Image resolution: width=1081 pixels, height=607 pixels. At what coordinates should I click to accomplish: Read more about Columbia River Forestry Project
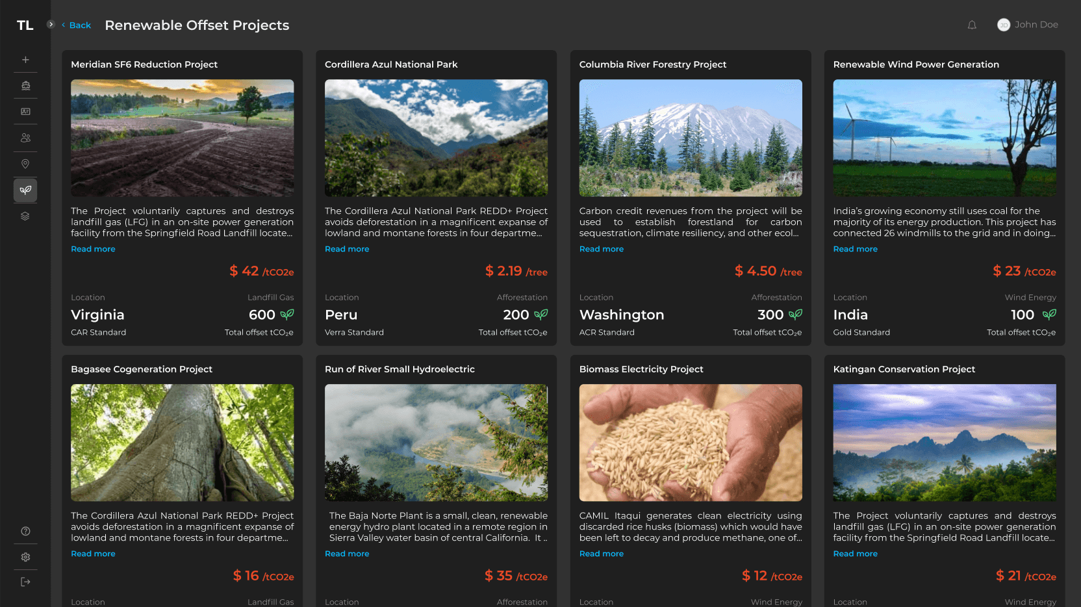(601, 249)
